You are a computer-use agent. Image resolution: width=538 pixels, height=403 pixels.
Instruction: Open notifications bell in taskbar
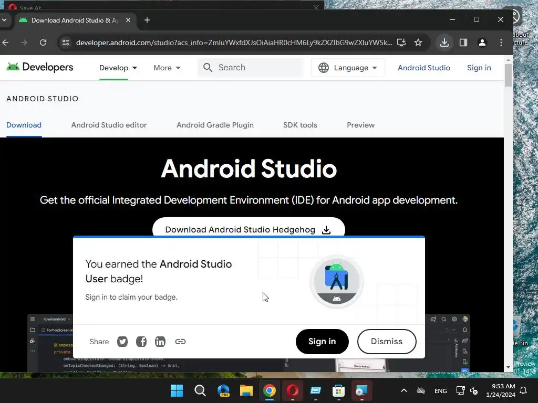point(524,390)
